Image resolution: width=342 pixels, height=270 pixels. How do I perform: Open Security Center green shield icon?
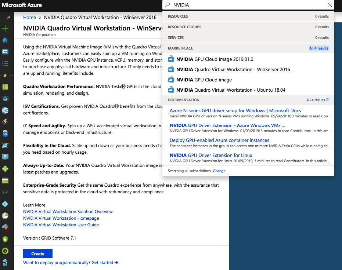pyautogui.click(x=5, y=239)
